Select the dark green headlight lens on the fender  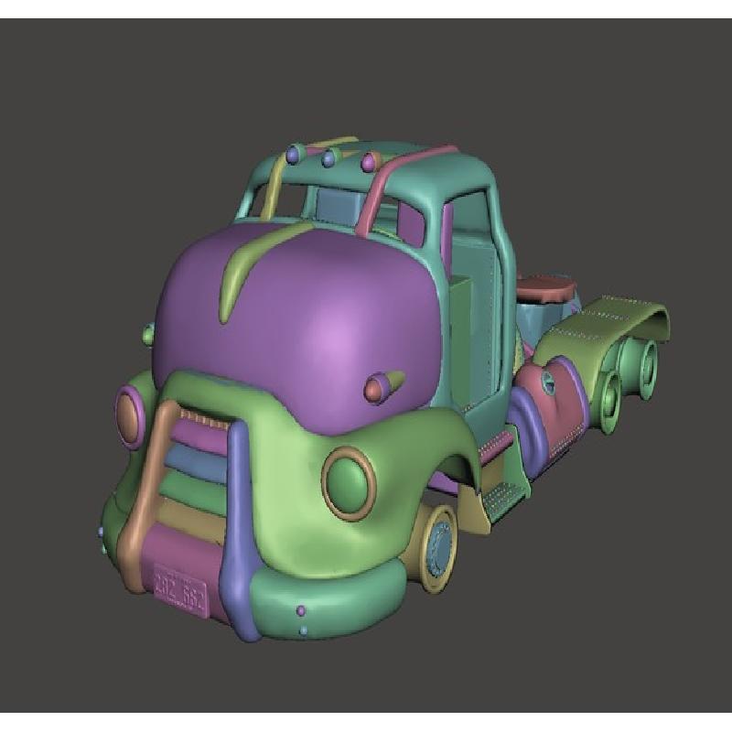[x=348, y=483]
